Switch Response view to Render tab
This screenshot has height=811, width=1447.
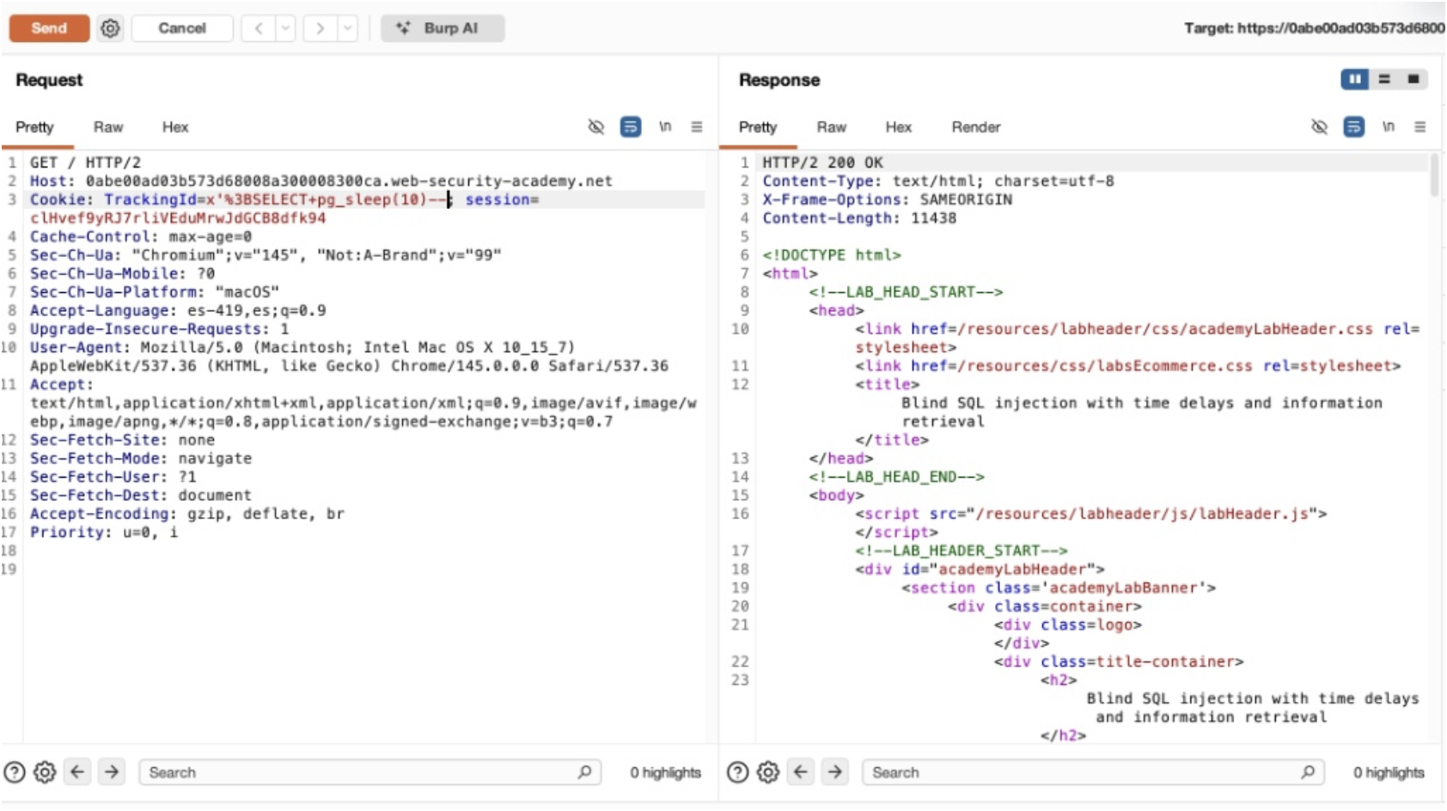pyautogui.click(x=975, y=127)
